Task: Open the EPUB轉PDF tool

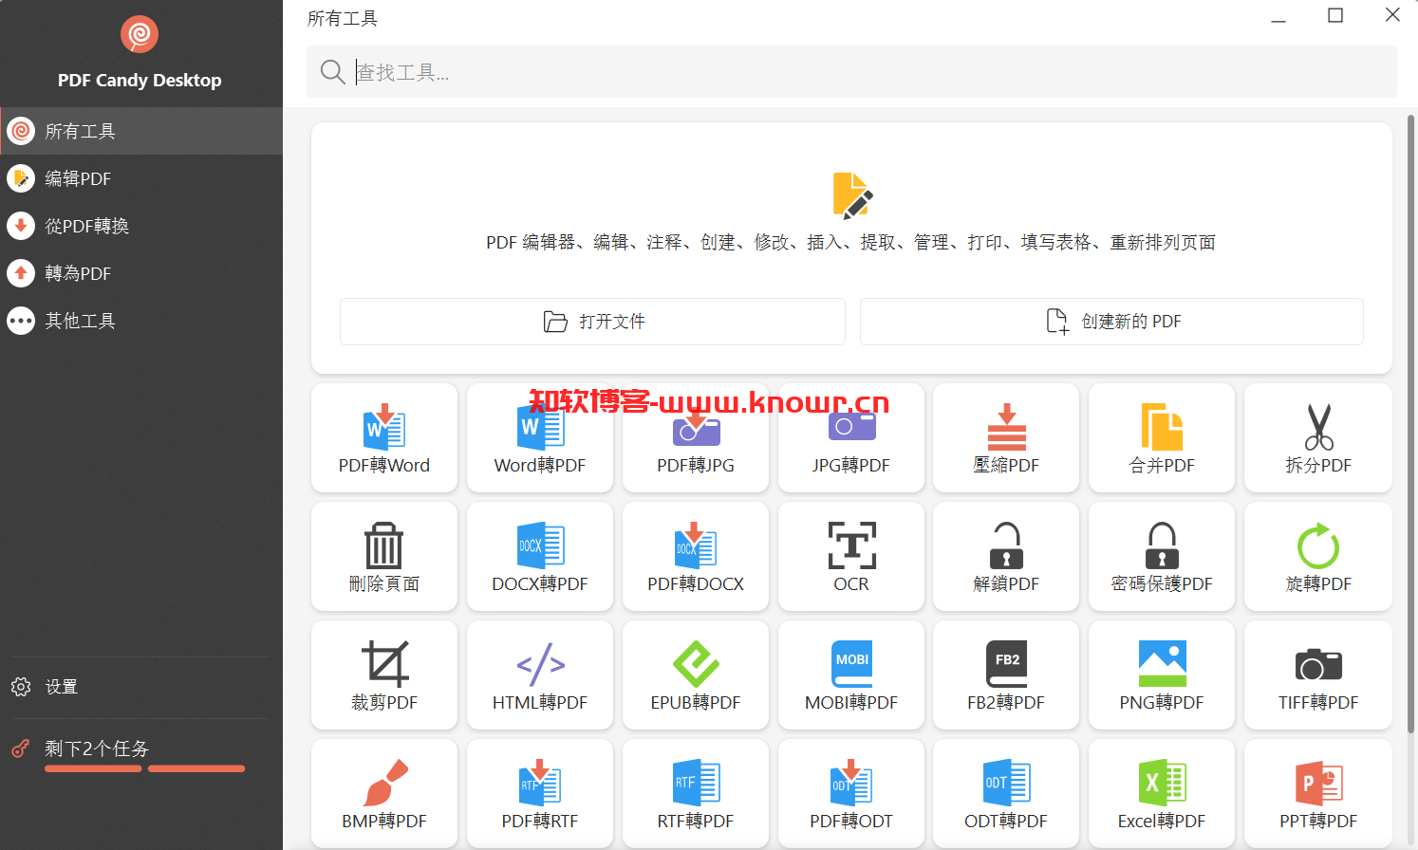Action: pyautogui.click(x=696, y=675)
